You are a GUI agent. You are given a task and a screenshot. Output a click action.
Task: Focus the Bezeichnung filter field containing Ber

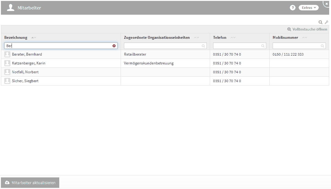point(58,46)
